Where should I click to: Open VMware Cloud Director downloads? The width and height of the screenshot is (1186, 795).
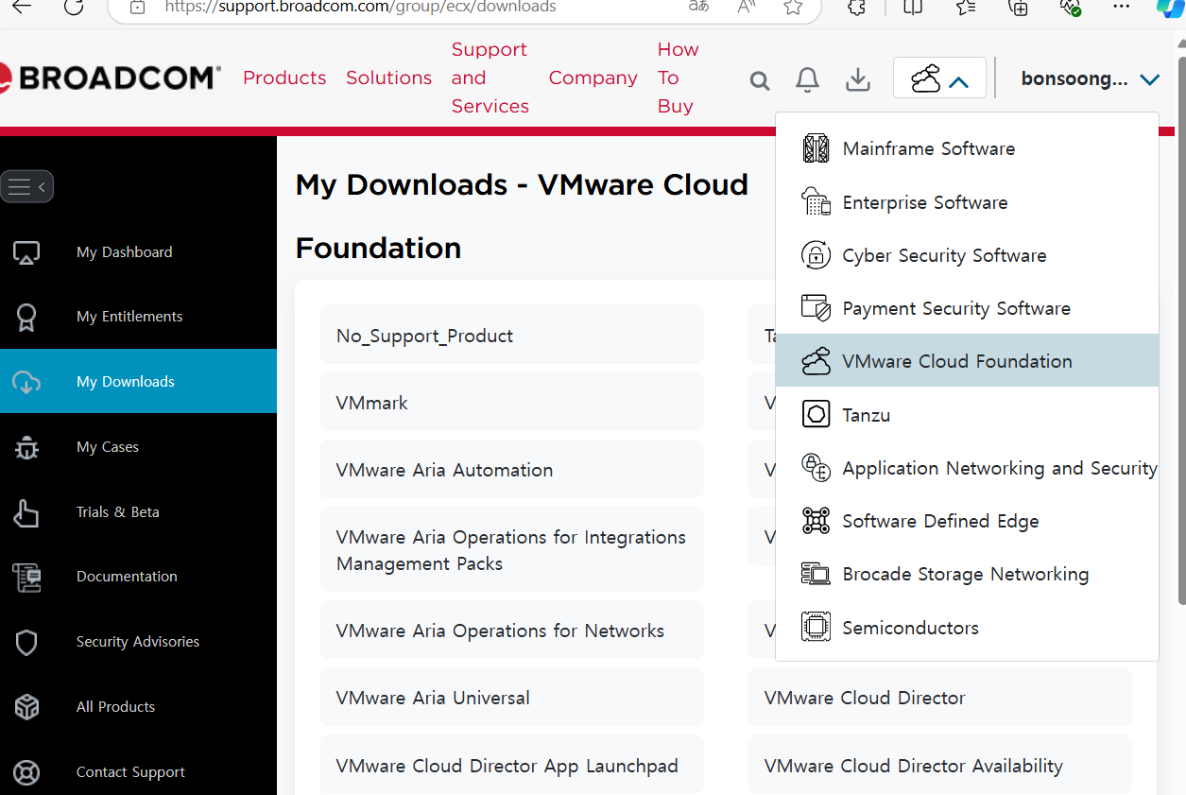(939, 697)
